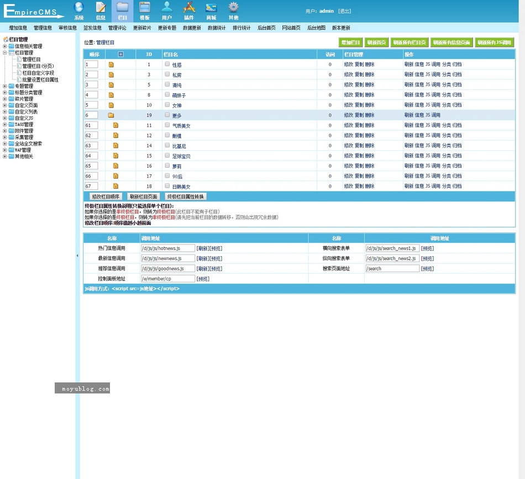Viewport: 525px width, 479px height.
Task: Open the 信息 (Info) top navigation icon
Action: click(x=101, y=10)
